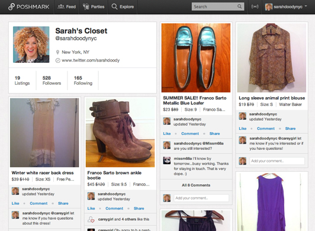
Task: Open the Franco Sarto blue loafer photo
Action: 196,57
